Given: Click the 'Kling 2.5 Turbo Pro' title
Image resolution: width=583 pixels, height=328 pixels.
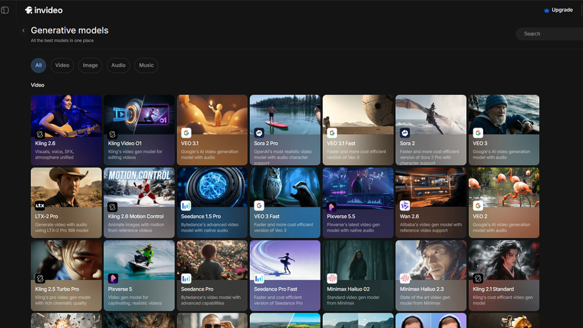Looking at the screenshot, I should coord(57,289).
